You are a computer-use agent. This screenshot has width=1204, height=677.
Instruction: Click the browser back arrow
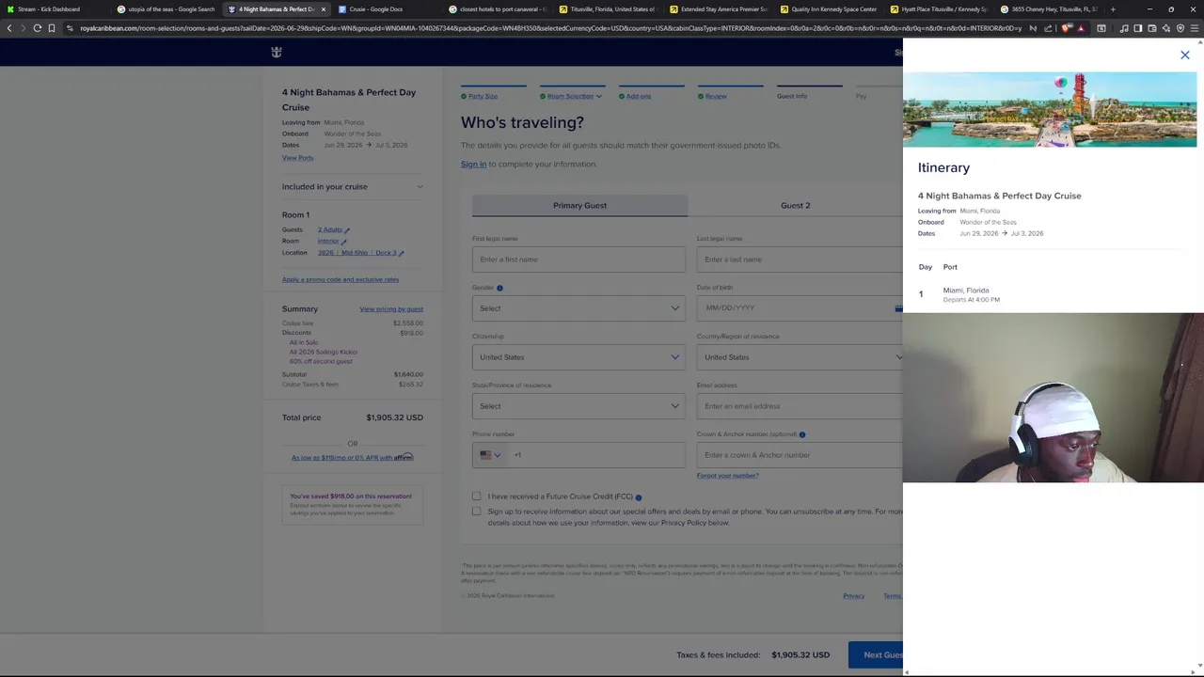(x=9, y=28)
